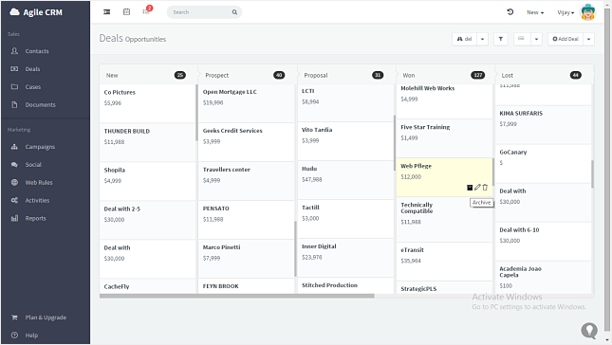Viewport: 612px width, 345px height.
Task: Click the Cases folder icon in sidebar
Action: pos(14,86)
